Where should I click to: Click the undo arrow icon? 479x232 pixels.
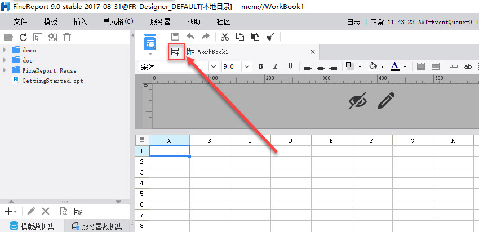[190, 37]
